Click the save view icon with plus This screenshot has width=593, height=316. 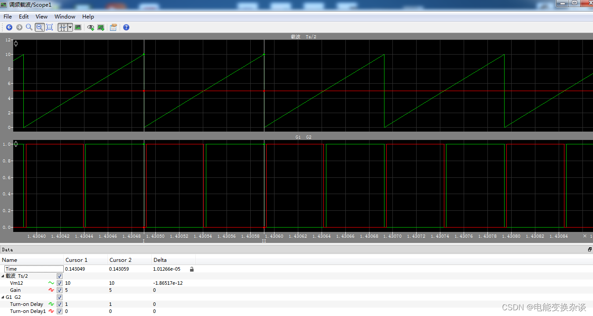tap(101, 27)
